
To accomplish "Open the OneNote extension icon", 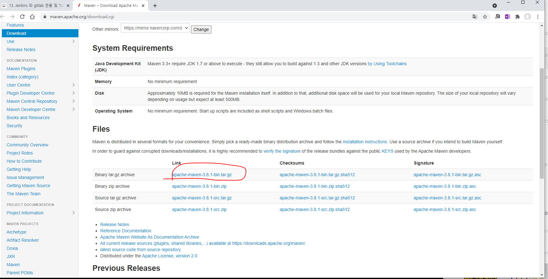I will tap(508, 17).
